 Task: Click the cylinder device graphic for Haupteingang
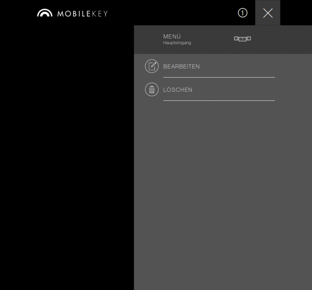[x=242, y=39]
